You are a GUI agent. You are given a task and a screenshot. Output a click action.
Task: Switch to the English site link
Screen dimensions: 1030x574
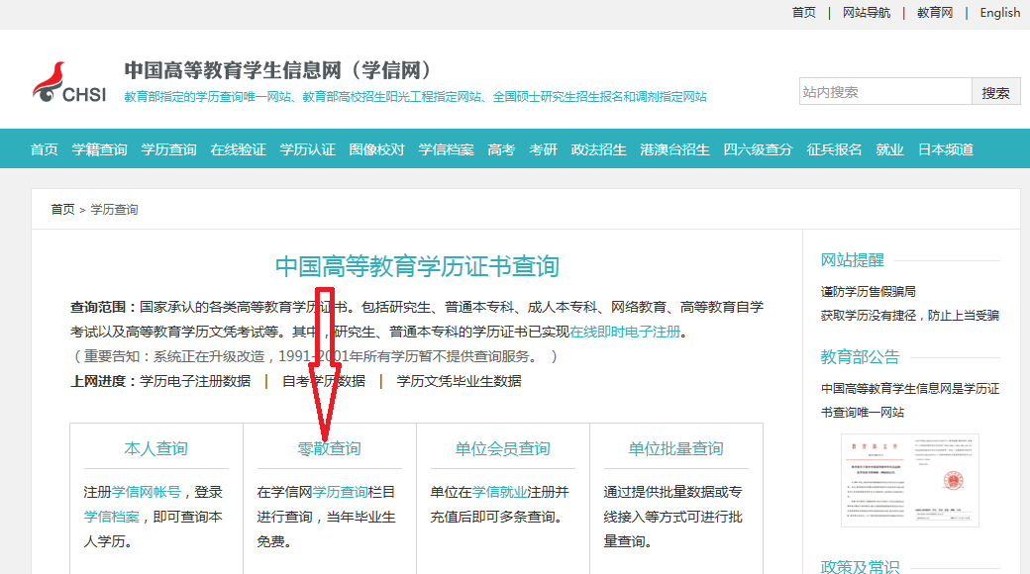[x=999, y=13]
